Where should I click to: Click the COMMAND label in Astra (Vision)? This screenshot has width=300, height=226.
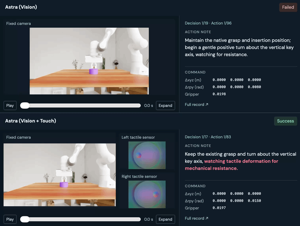[195, 72]
